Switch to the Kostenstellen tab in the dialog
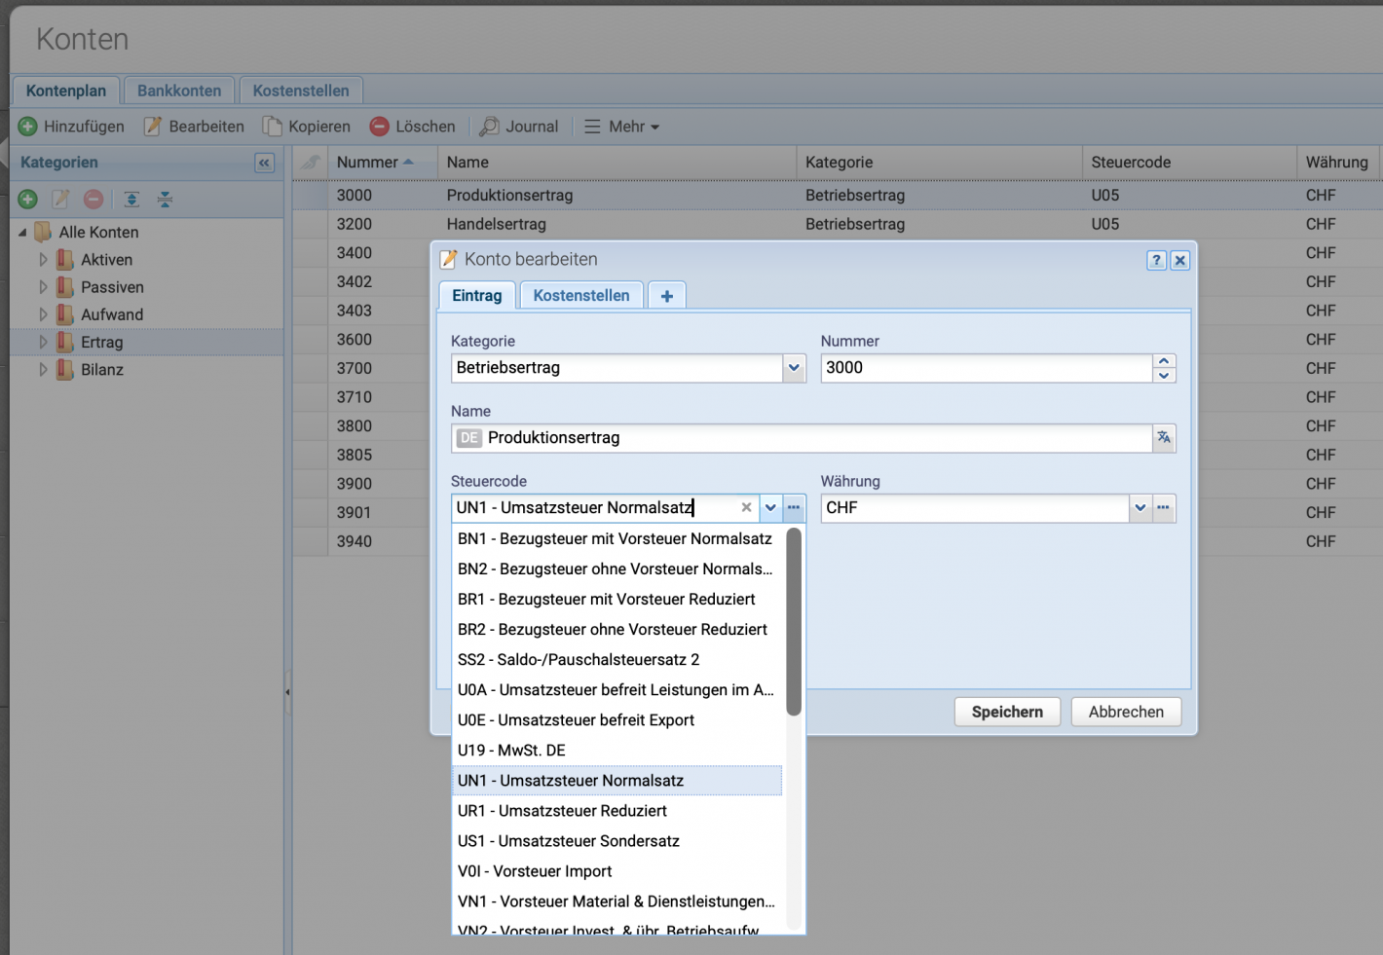1383x955 pixels. tap(581, 295)
